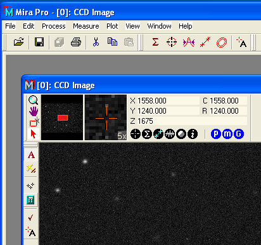Open the Measure menu
The image size is (261, 245).
point(86,26)
